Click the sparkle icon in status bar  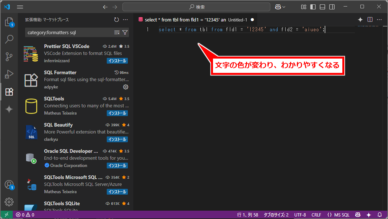369,215
